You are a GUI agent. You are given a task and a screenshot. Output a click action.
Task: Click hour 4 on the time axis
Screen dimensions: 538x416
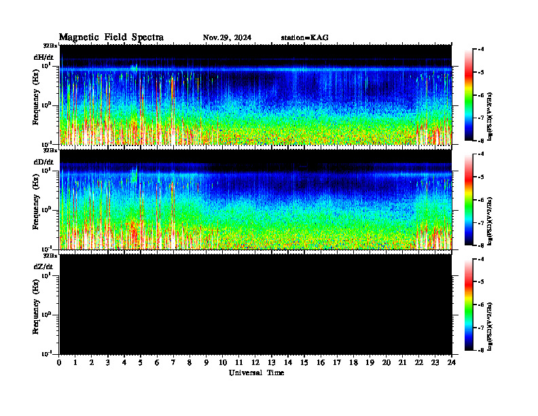coord(124,362)
